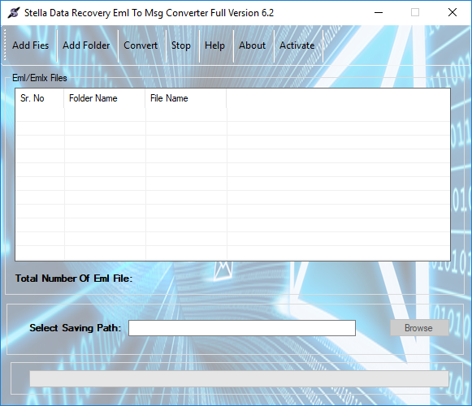This screenshot has height=406, width=472.
Task: Click the conversion progress bar
Action: (239, 378)
